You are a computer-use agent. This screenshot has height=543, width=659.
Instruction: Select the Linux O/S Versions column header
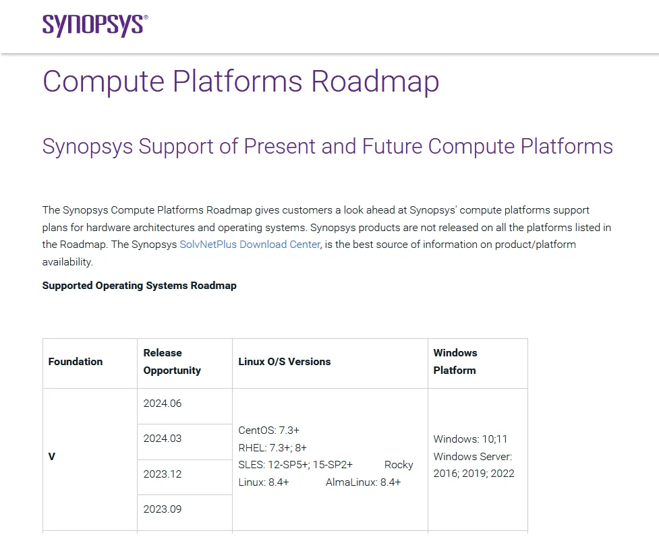tap(285, 362)
